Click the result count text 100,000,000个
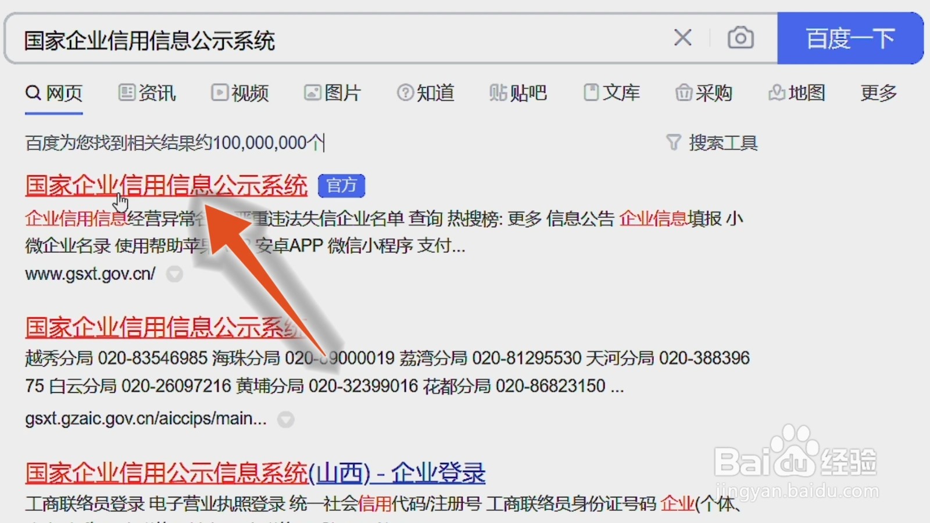930x523 pixels. click(269, 143)
